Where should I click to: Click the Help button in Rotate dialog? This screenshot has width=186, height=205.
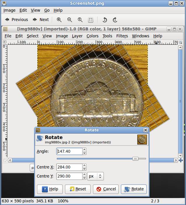click(x=50, y=189)
